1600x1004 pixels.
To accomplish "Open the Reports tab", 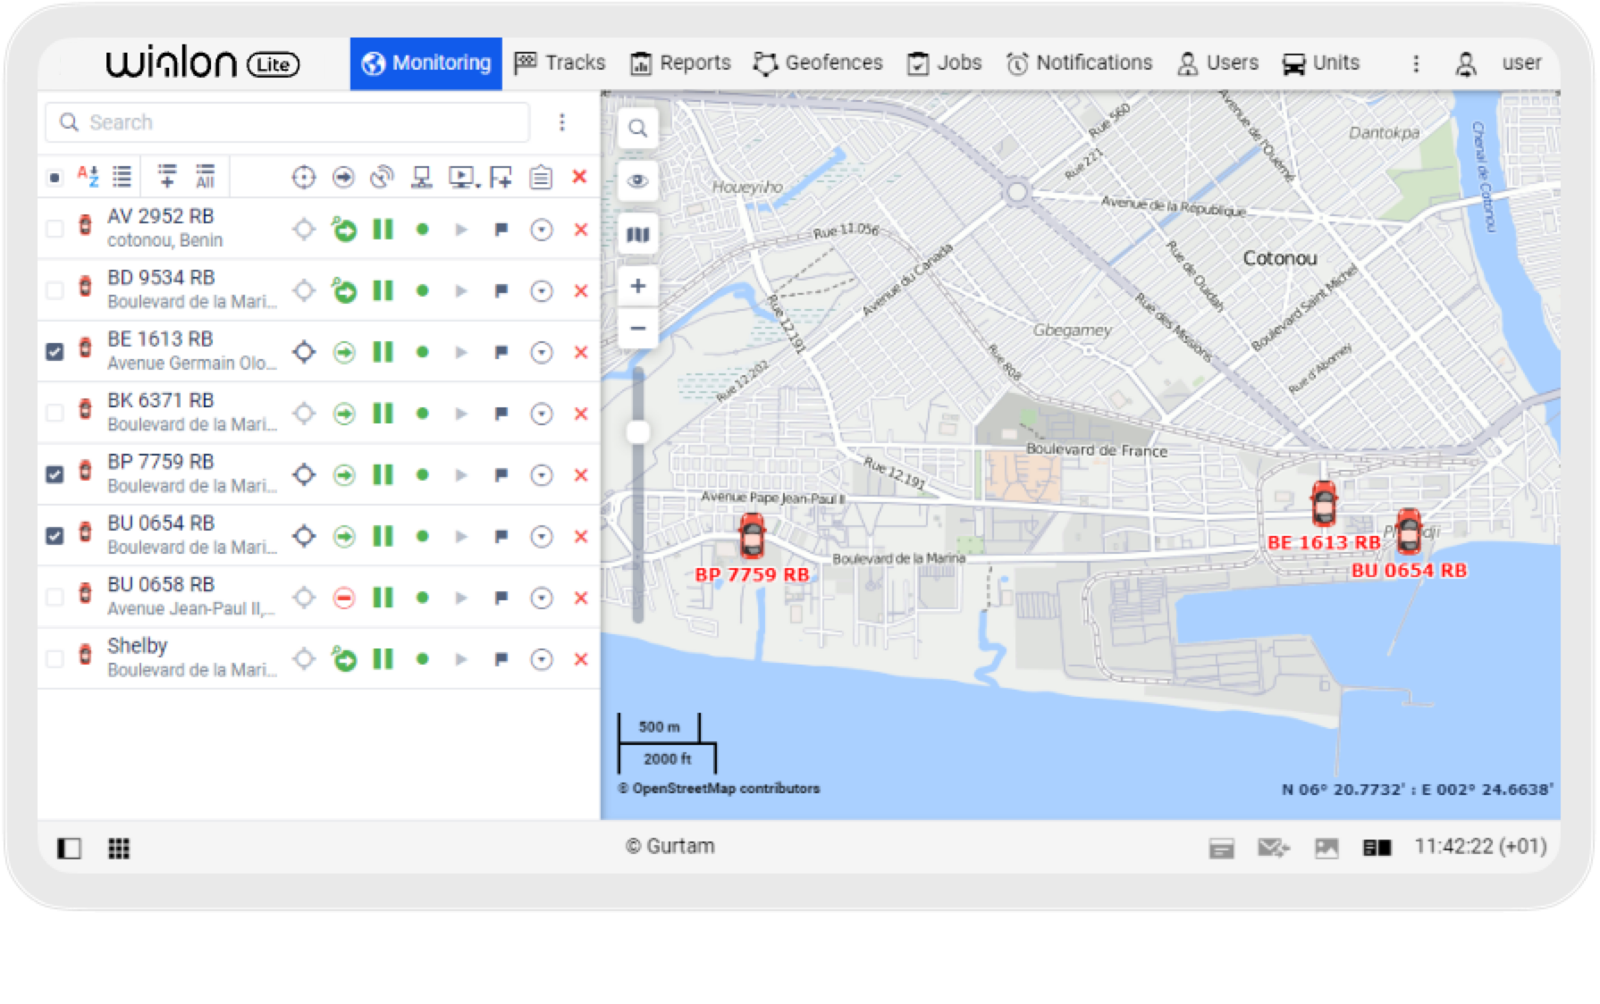I will (680, 63).
